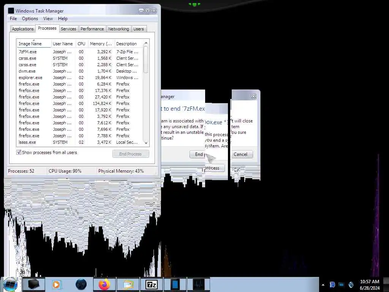Sort by Image Name column header

pyautogui.click(x=34, y=44)
